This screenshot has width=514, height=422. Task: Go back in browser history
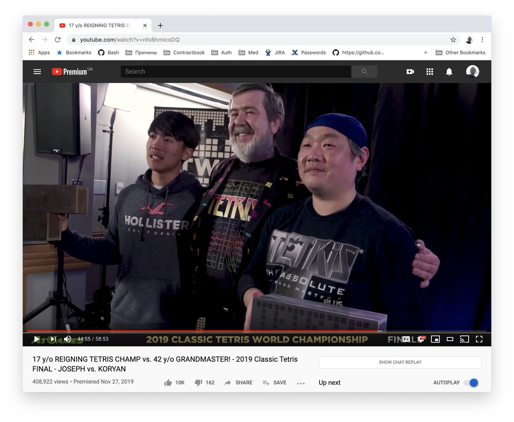pyautogui.click(x=32, y=40)
